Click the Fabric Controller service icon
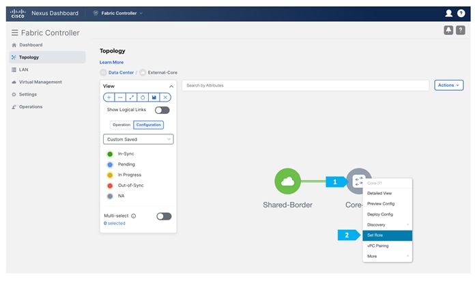Screen dimensions: 475x281 (96, 13)
